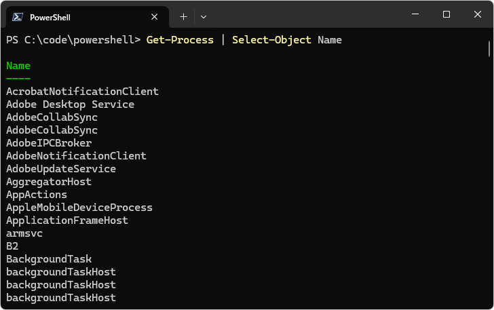
Task: Click the Adobe Desktop Service line
Action: pyautogui.click(x=71, y=104)
